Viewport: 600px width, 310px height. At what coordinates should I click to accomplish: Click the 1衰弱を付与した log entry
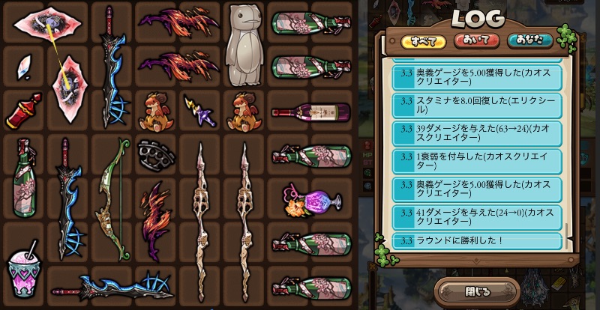click(x=477, y=161)
